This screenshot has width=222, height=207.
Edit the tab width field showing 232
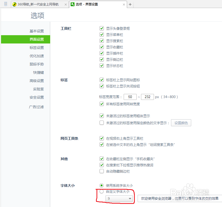click(147, 97)
